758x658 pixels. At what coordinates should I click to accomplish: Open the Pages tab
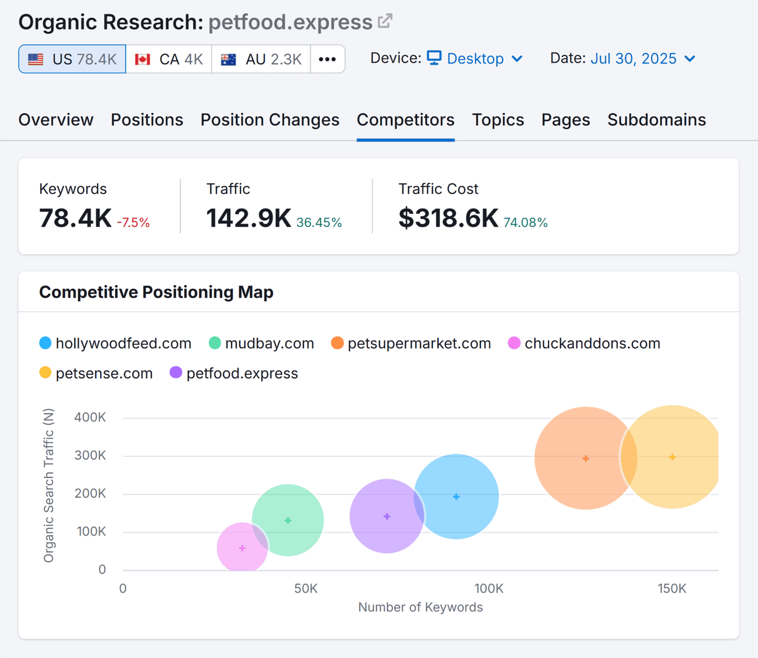coord(565,120)
